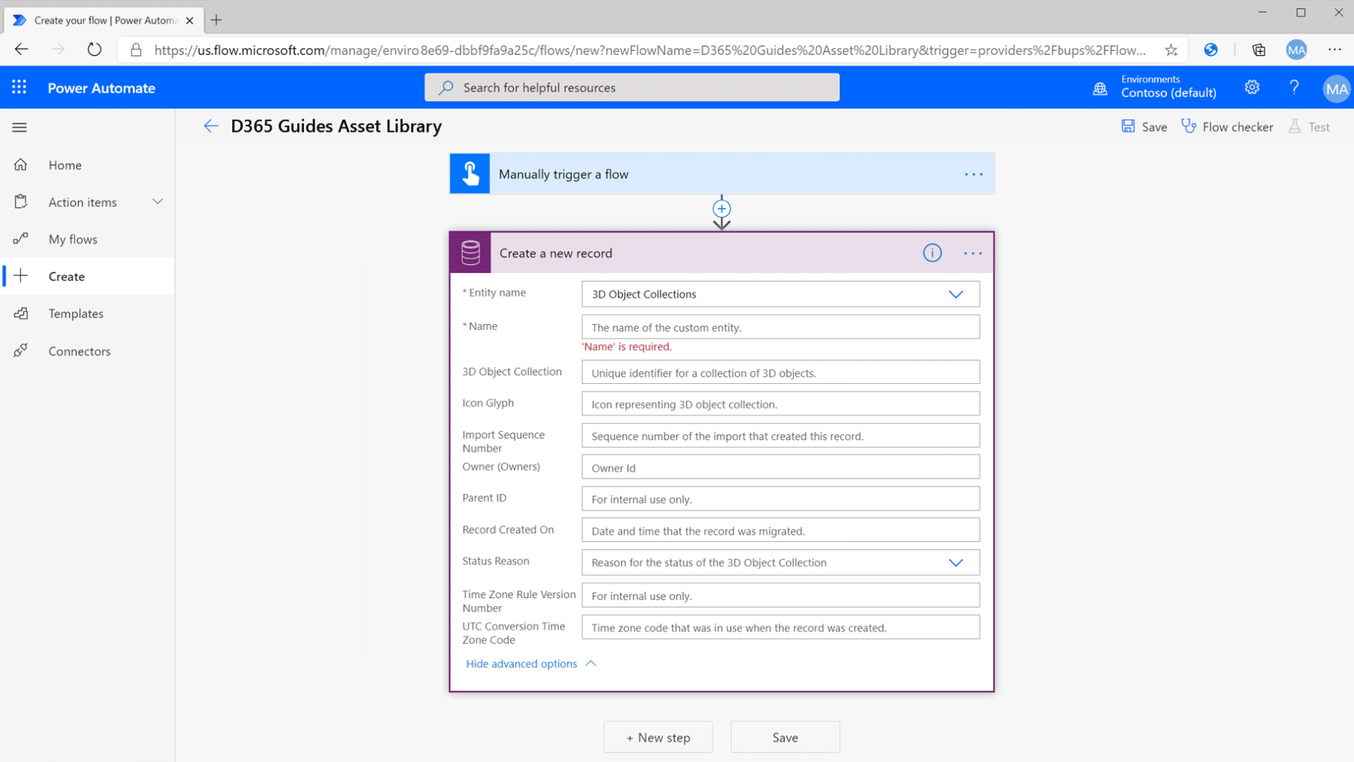Open the Status Reason dropdown
The width and height of the screenshot is (1354, 762).
point(956,562)
